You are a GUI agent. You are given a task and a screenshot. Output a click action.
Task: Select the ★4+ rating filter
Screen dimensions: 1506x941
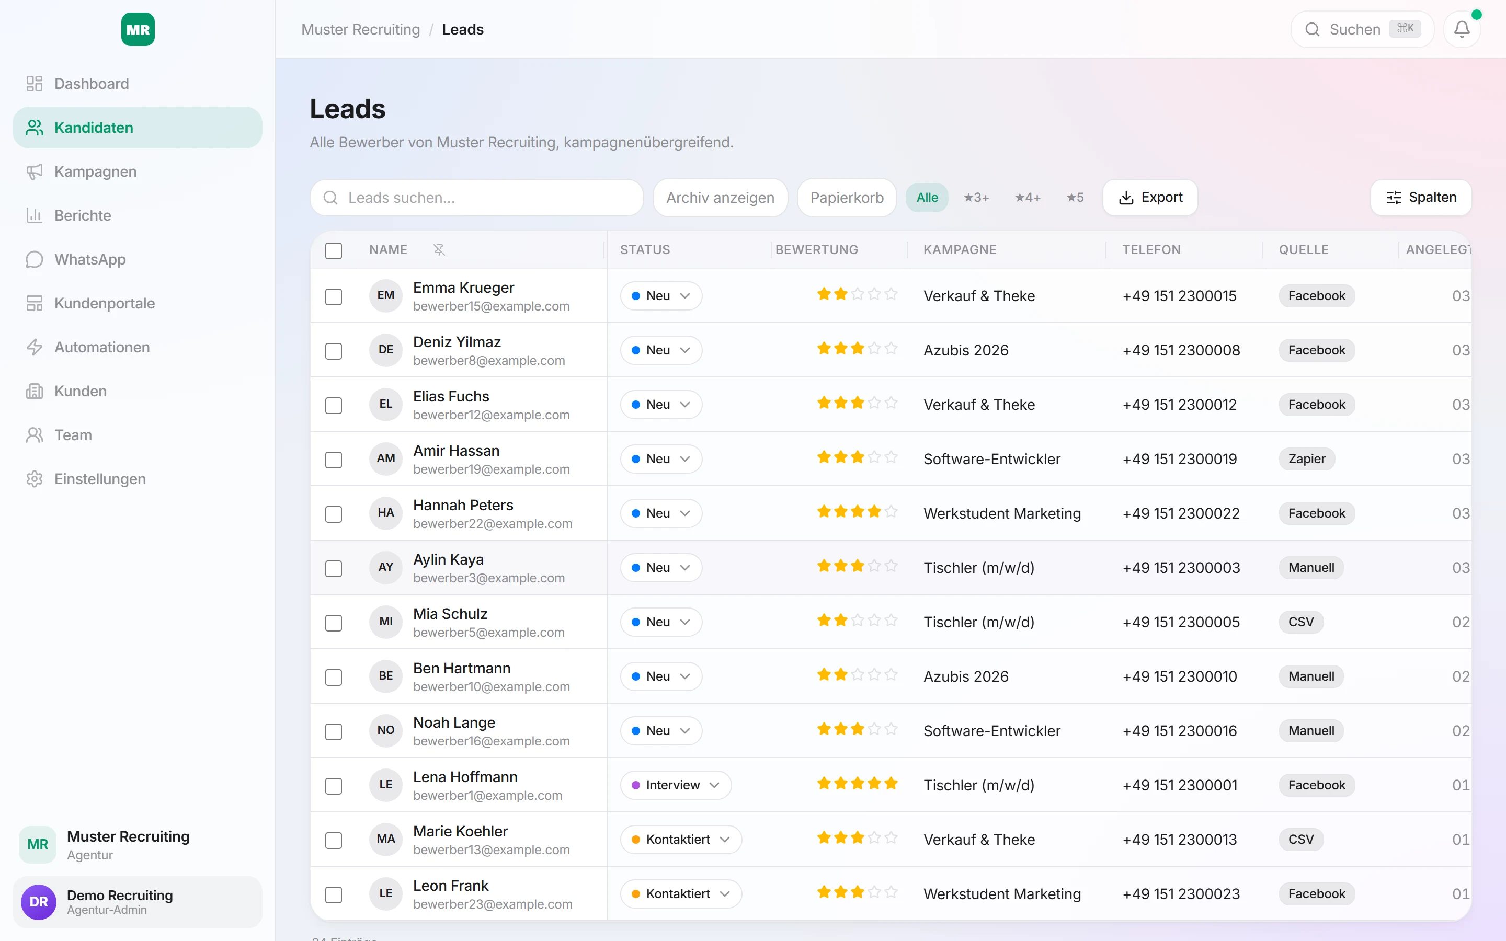click(x=1028, y=198)
